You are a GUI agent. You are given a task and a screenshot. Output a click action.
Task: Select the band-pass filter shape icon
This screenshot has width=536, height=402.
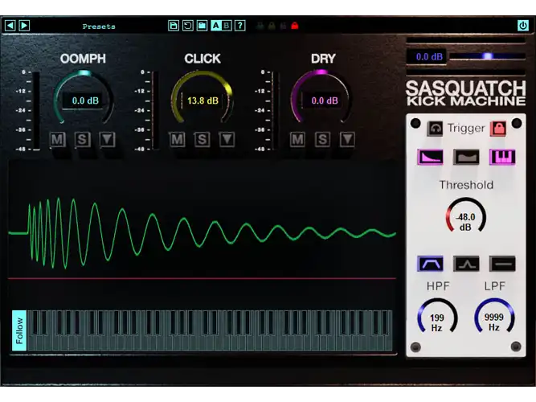point(431,264)
